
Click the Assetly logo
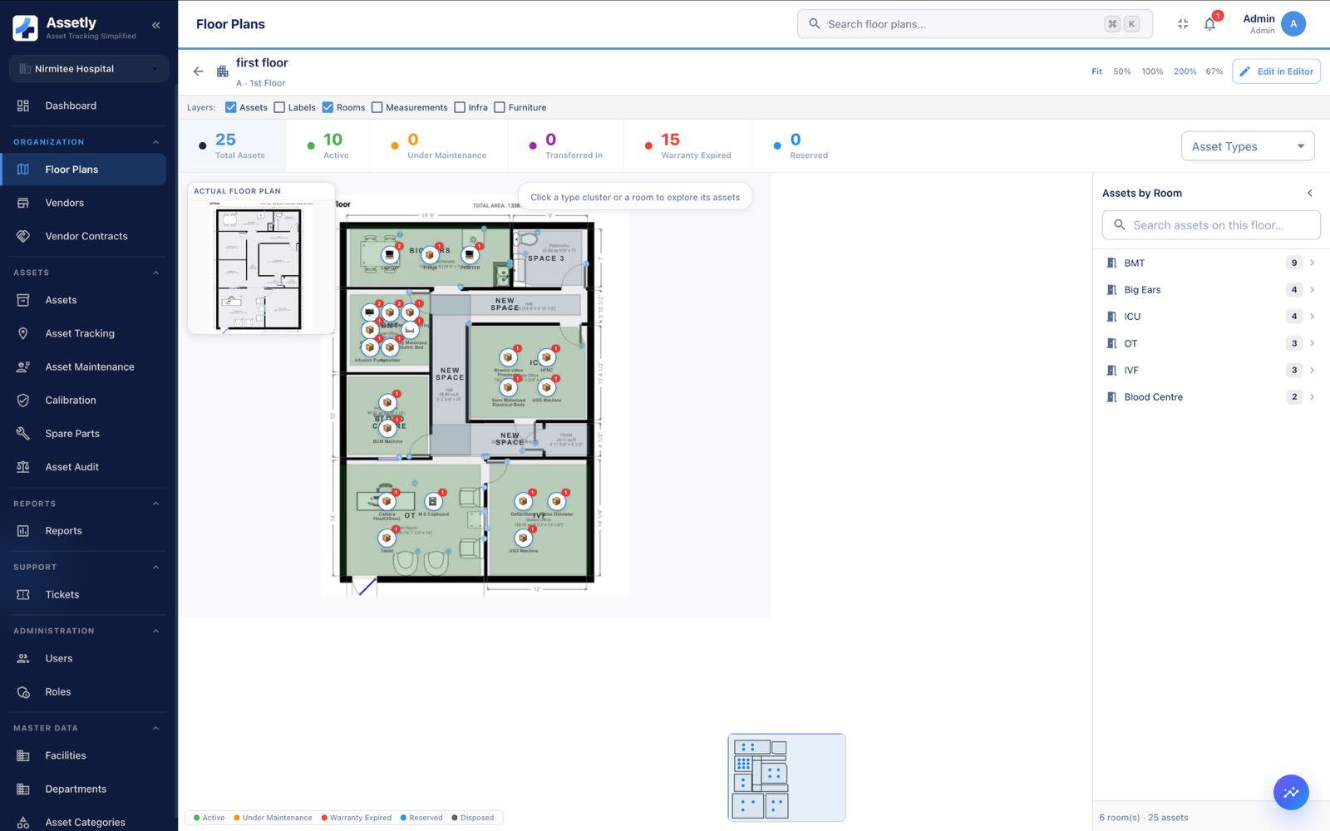coord(25,27)
